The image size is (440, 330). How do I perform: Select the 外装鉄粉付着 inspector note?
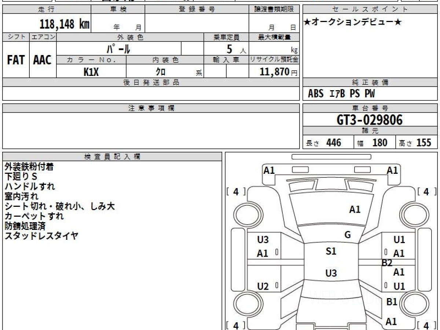(29, 167)
